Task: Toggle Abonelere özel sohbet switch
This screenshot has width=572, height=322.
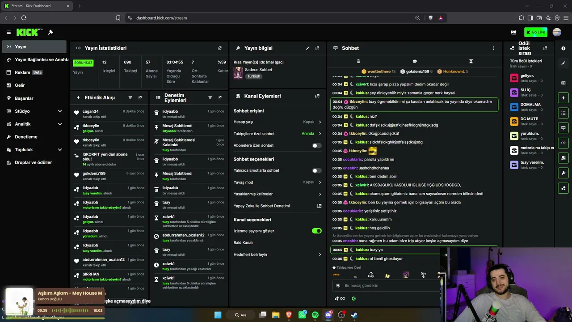Action: tap(316, 145)
